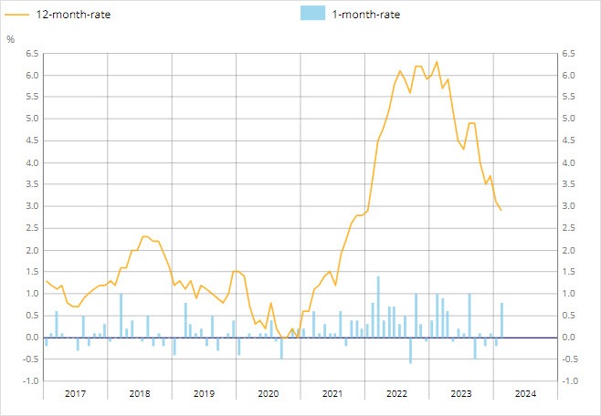Click the left axis 1.5 label
The image size is (601, 416).
tap(32, 272)
